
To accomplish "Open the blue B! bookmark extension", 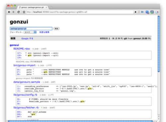I will 142,12.
